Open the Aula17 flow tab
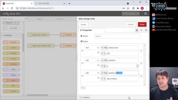The image size is (178, 100). pyautogui.click(x=44, y=19)
